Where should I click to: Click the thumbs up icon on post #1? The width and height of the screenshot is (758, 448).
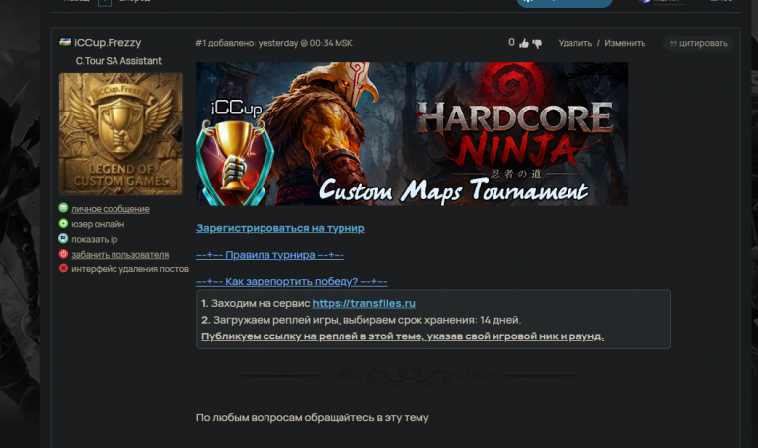[x=524, y=44]
